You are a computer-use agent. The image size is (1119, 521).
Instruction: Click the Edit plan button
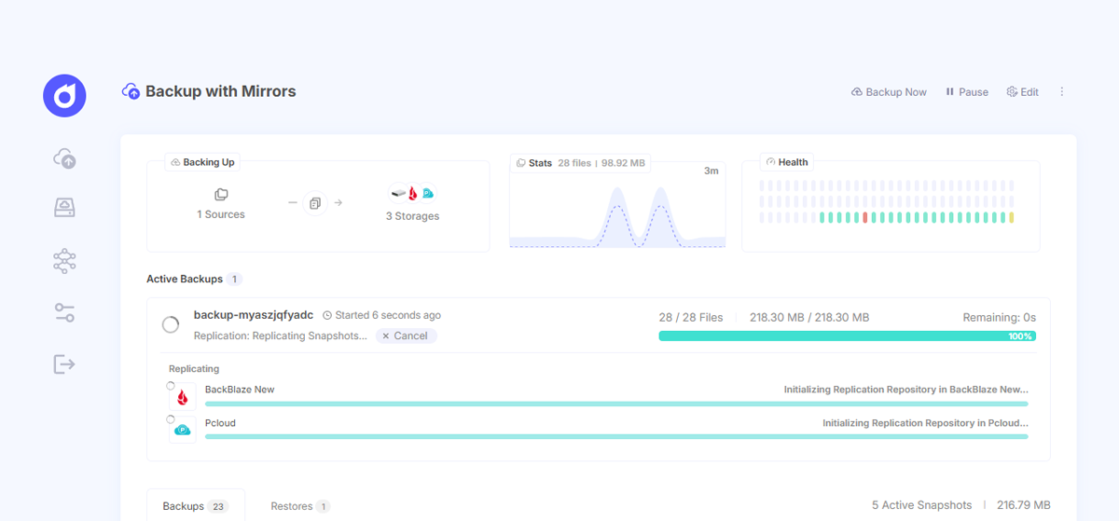point(1022,92)
